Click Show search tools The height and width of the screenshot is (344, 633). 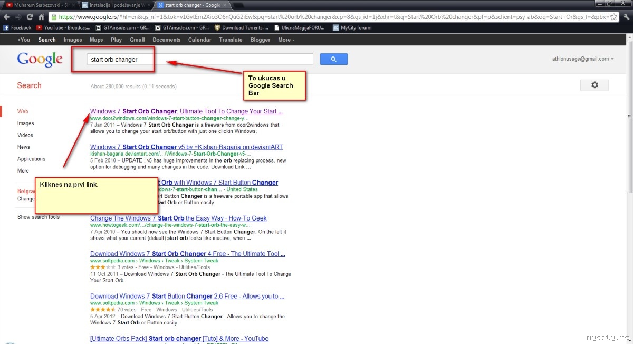(39, 217)
